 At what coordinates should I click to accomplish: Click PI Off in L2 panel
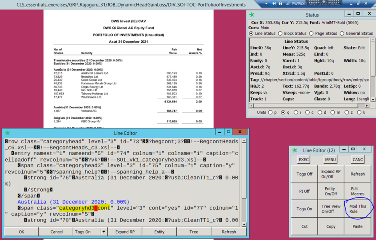coord(304,191)
